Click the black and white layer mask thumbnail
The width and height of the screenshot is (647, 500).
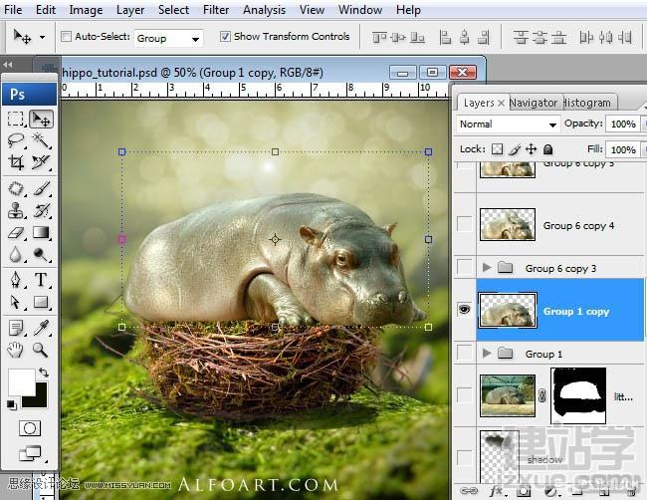(578, 395)
